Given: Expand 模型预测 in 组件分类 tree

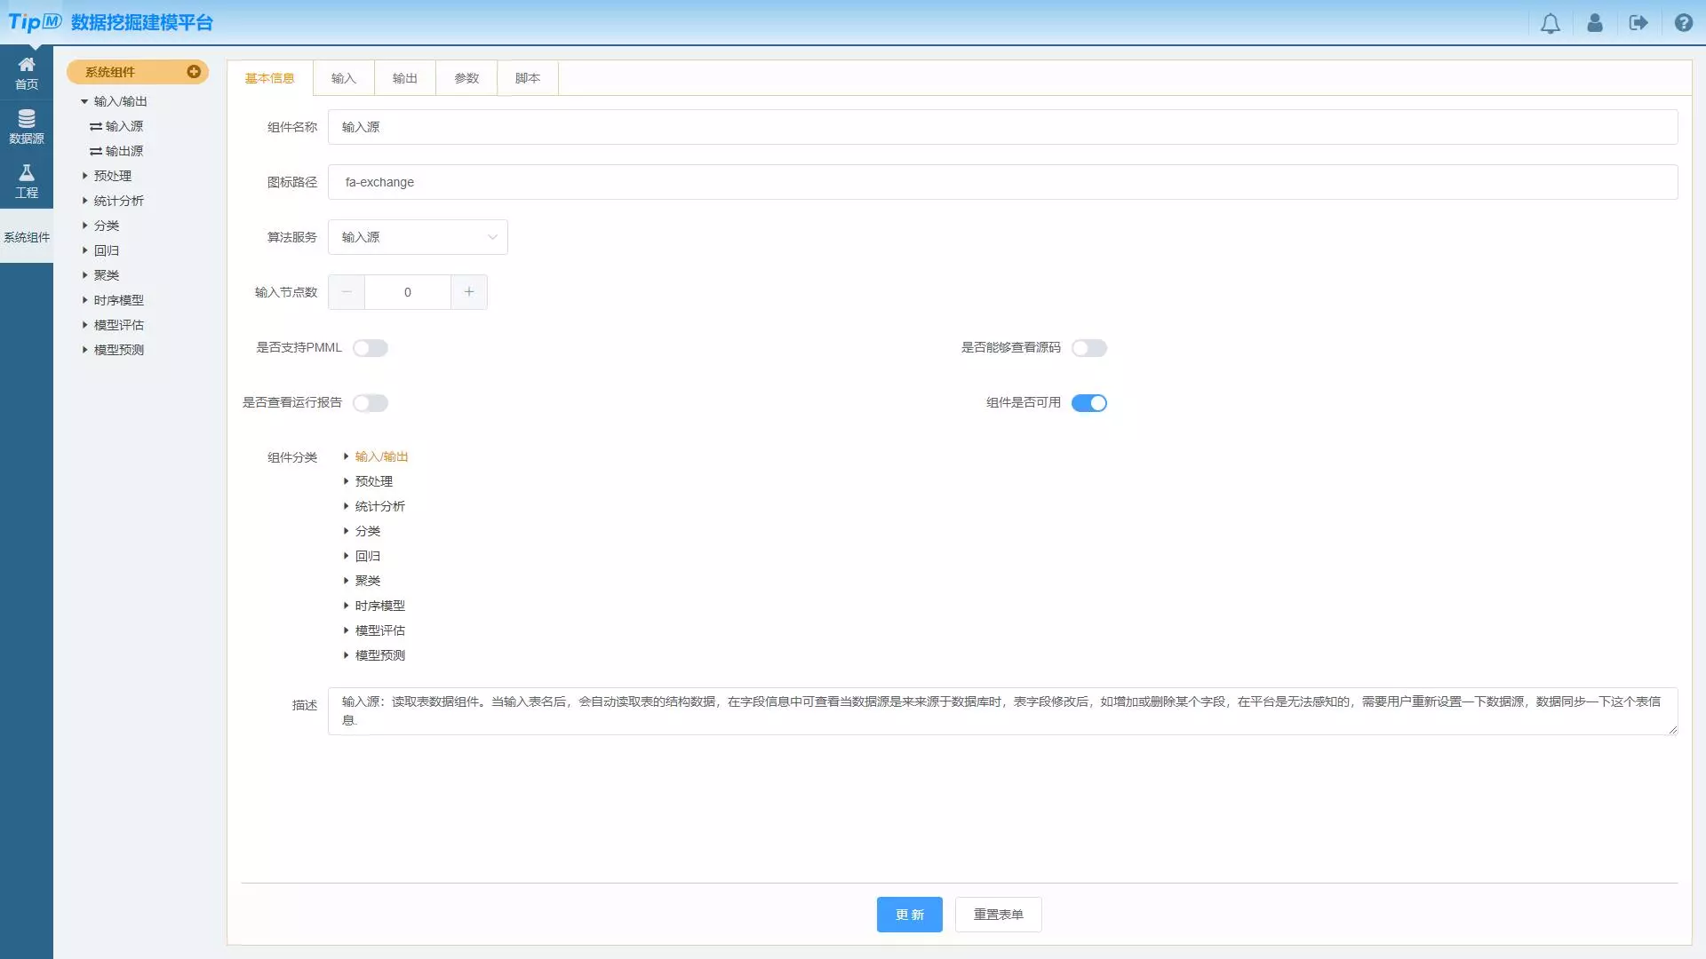Looking at the screenshot, I should click(x=346, y=655).
